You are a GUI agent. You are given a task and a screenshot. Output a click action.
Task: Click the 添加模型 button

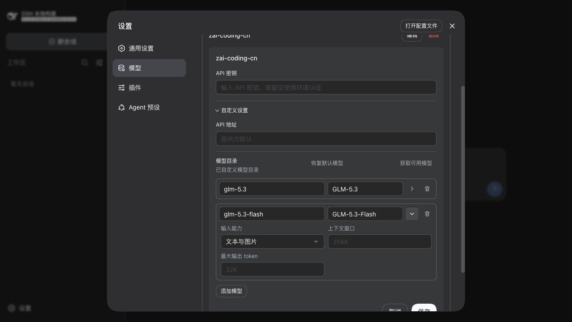pyautogui.click(x=231, y=291)
